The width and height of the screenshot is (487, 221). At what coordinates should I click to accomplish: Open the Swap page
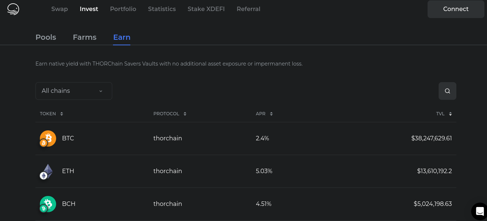59,9
